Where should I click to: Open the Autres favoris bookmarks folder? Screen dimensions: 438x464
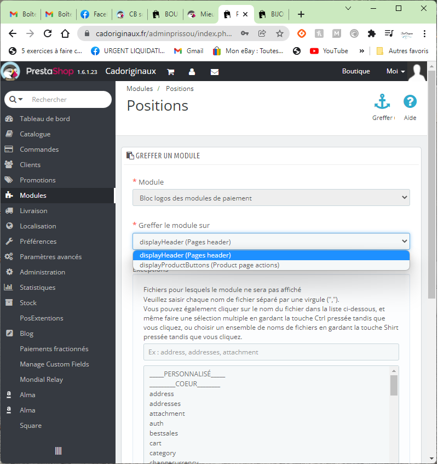tap(403, 51)
